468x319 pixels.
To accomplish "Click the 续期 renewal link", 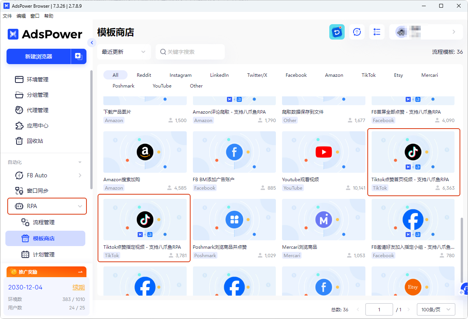I will click(x=79, y=287).
